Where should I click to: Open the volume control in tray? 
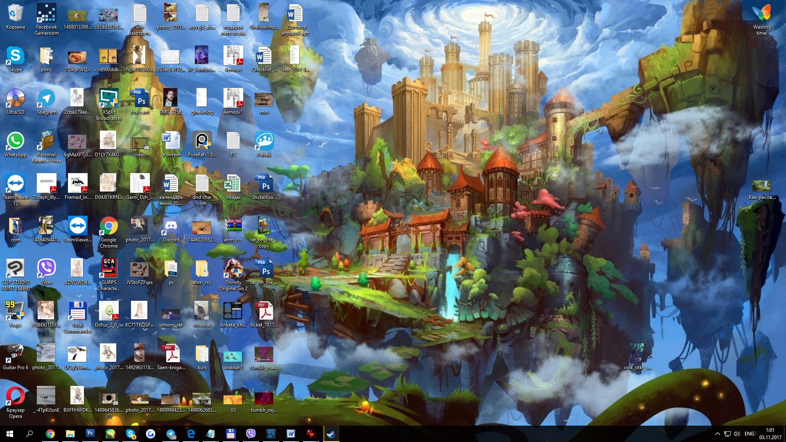737,434
